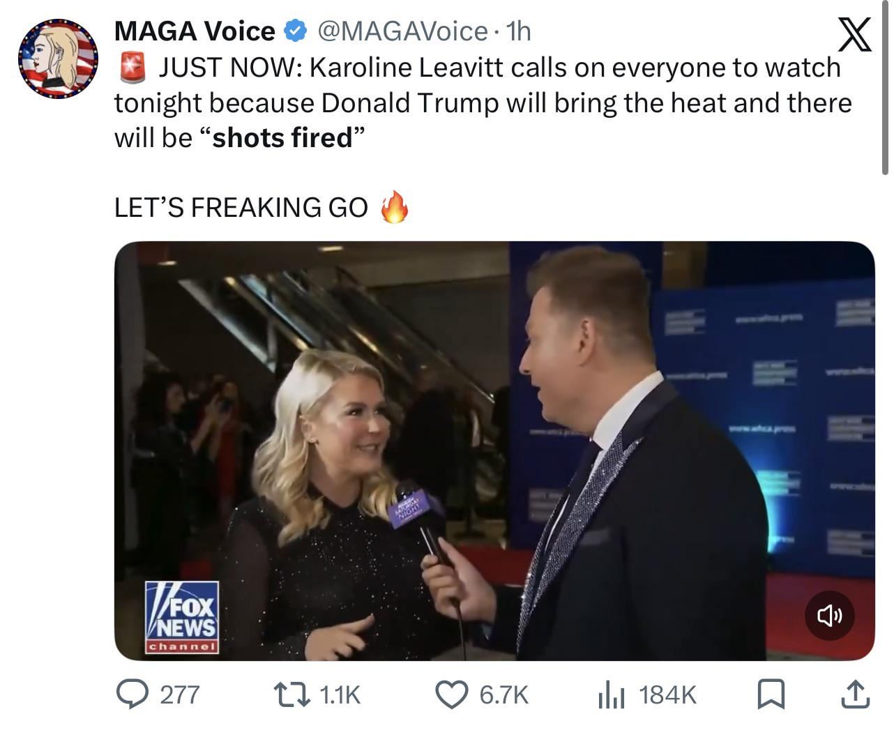This screenshot has height=730, width=894.
Task: Open the @MAGAVoice handle link
Action: (402, 31)
